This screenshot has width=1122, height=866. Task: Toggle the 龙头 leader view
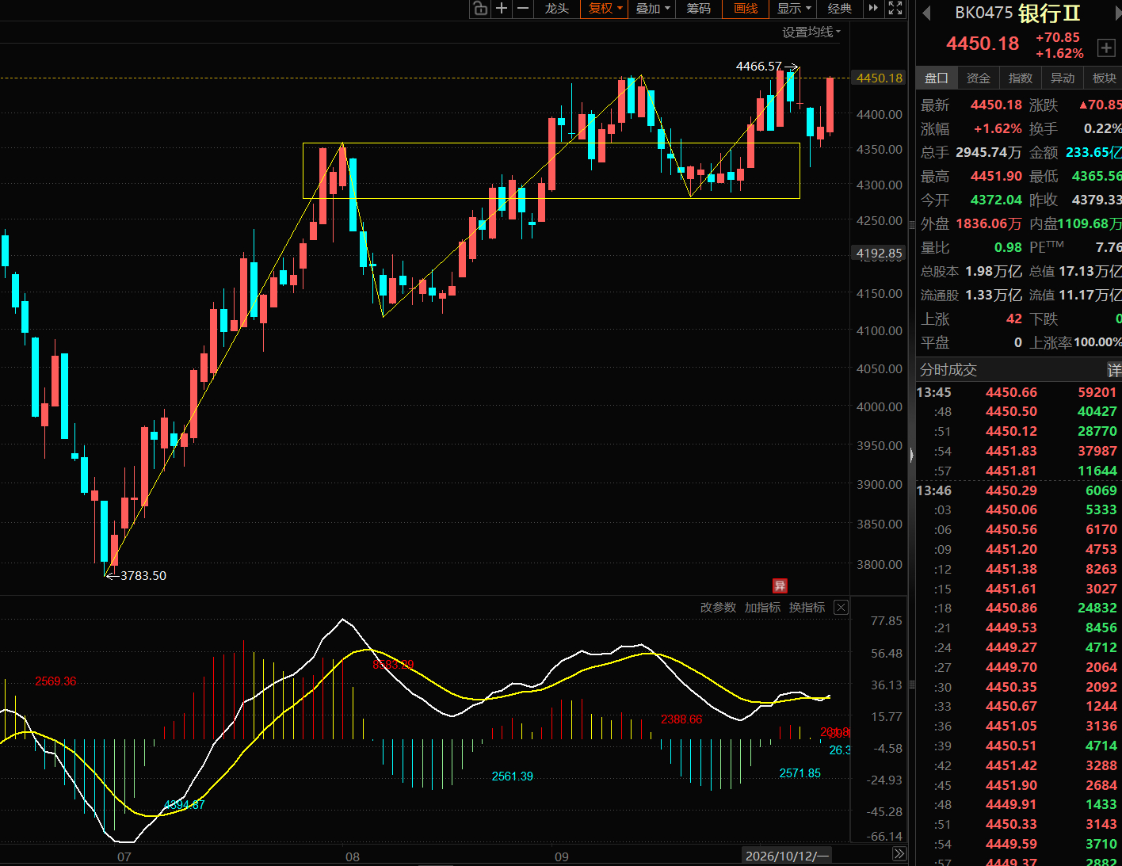click(x=557, y=9)
